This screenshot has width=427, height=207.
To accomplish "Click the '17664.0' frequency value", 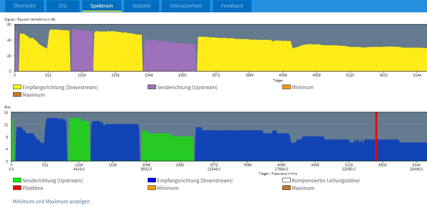I will point(281,169).
